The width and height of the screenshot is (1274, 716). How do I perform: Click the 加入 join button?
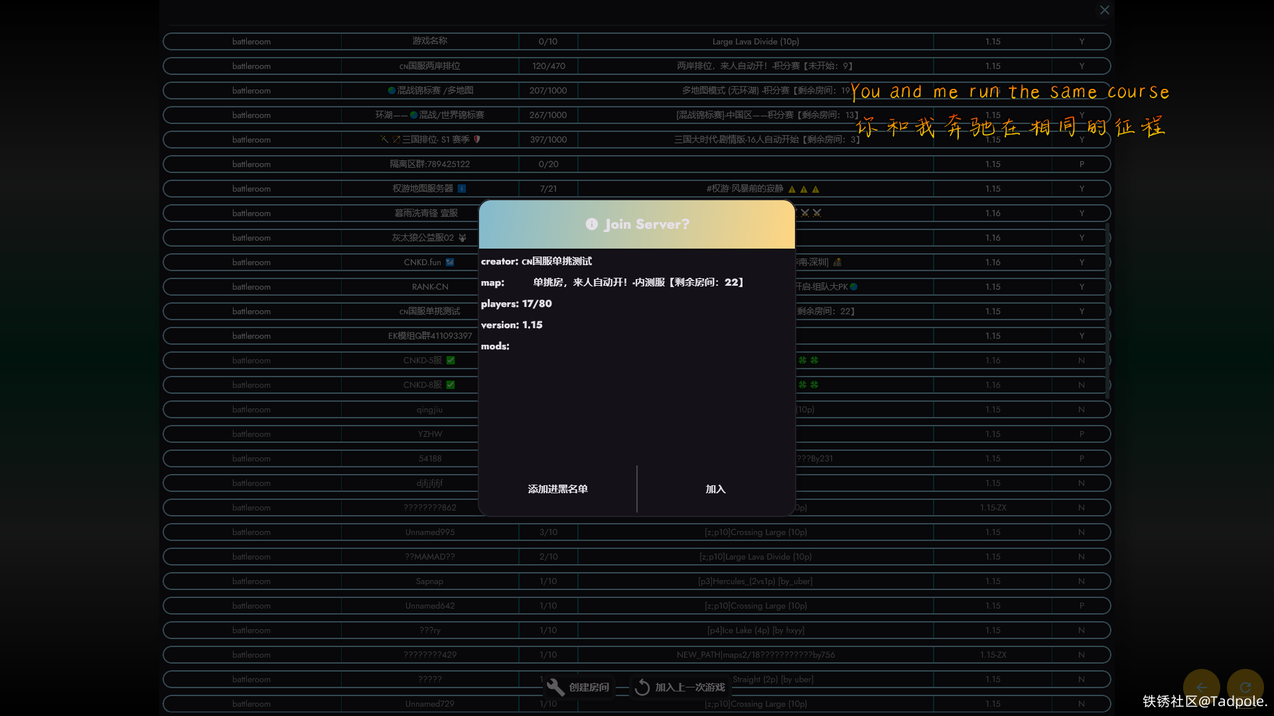pos(715,489)
